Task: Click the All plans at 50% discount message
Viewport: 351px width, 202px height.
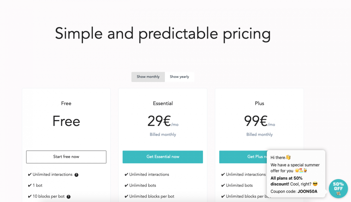Action: click(x=286, y=181)
